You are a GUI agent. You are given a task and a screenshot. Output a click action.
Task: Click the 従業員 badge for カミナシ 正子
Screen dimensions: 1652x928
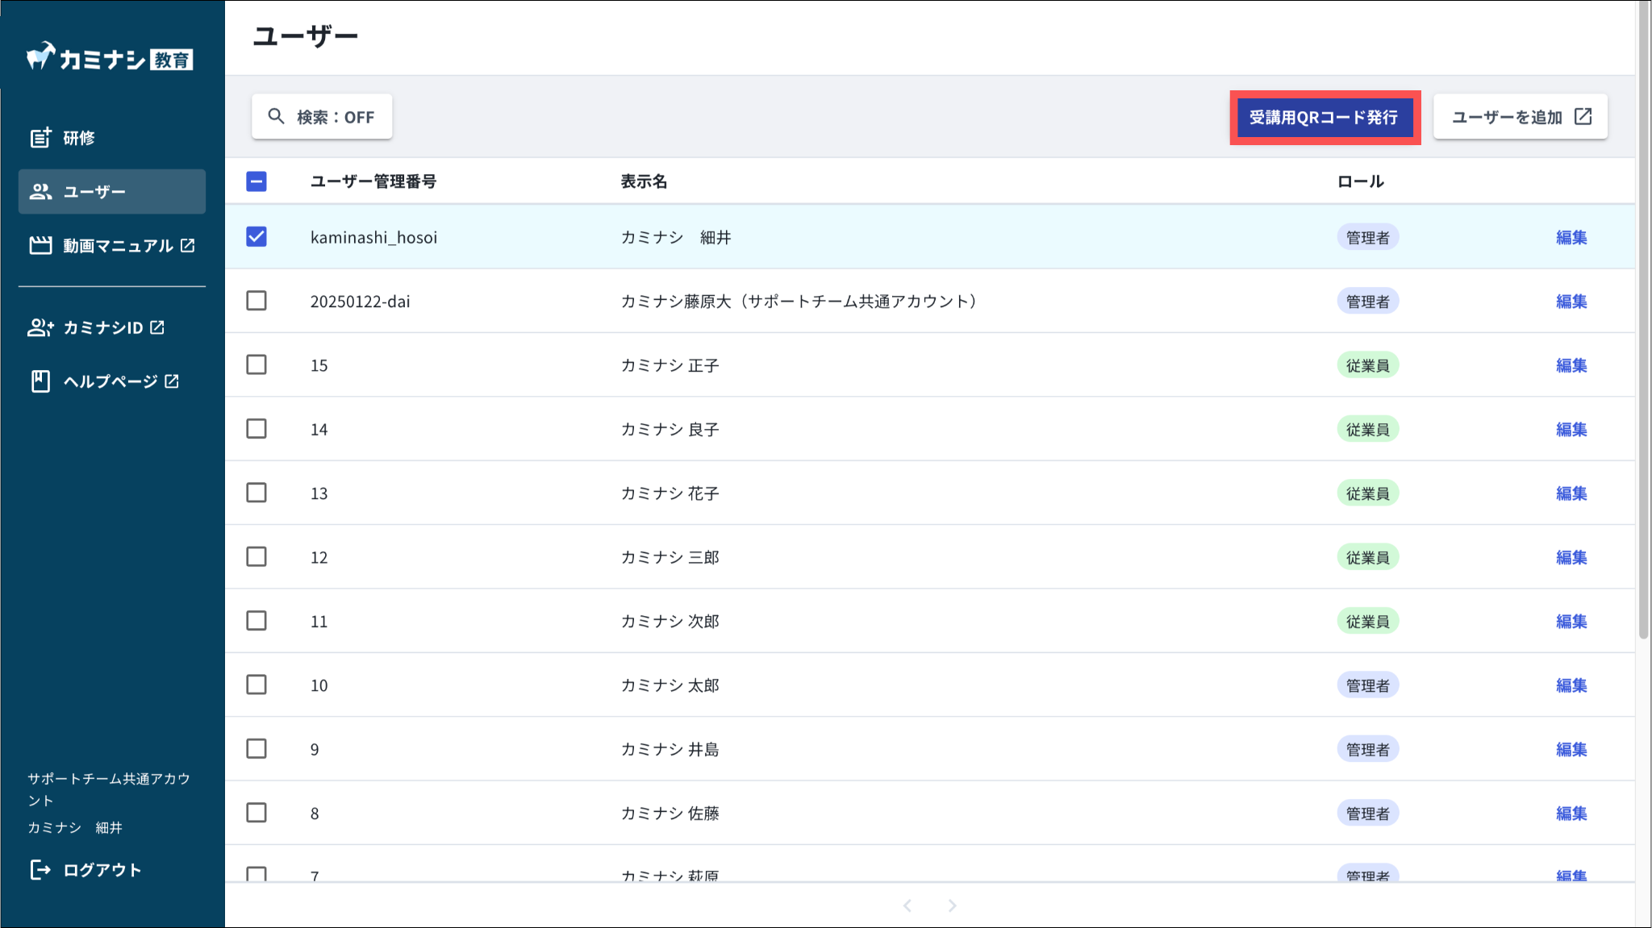pos(1368,365)
